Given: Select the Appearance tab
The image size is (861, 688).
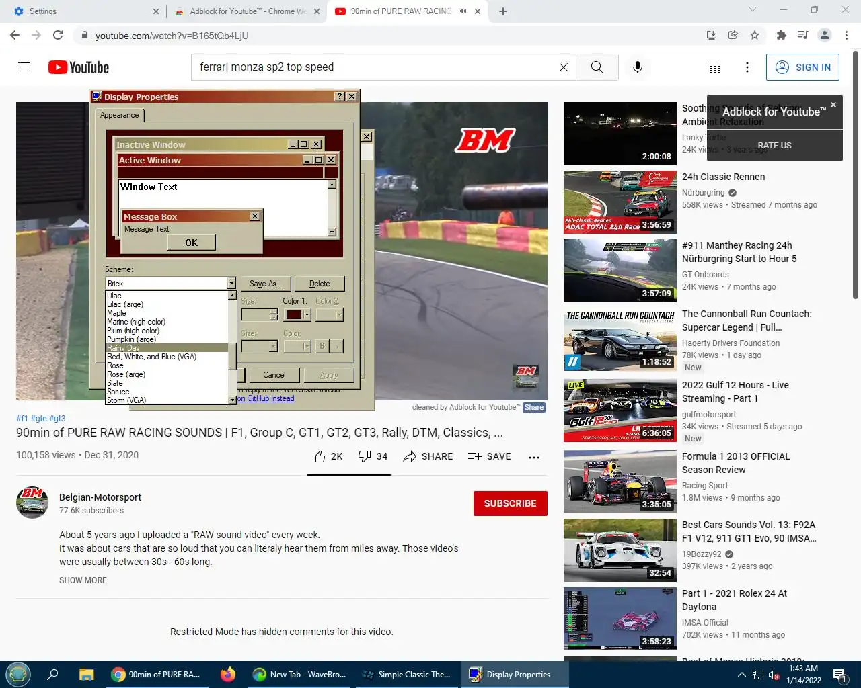Looking at the screenshot, I should (120, 115).
